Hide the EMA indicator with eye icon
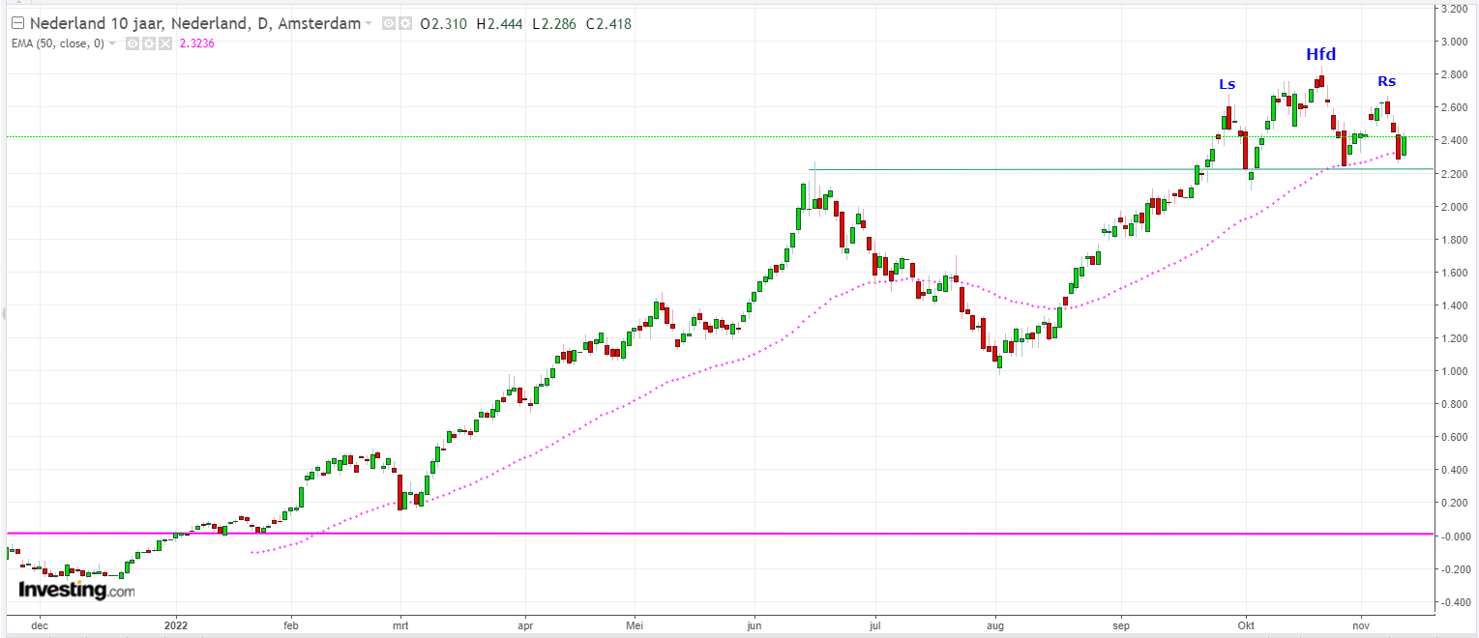The height and width of the screenshot is (638, 1479). point(131,43)
